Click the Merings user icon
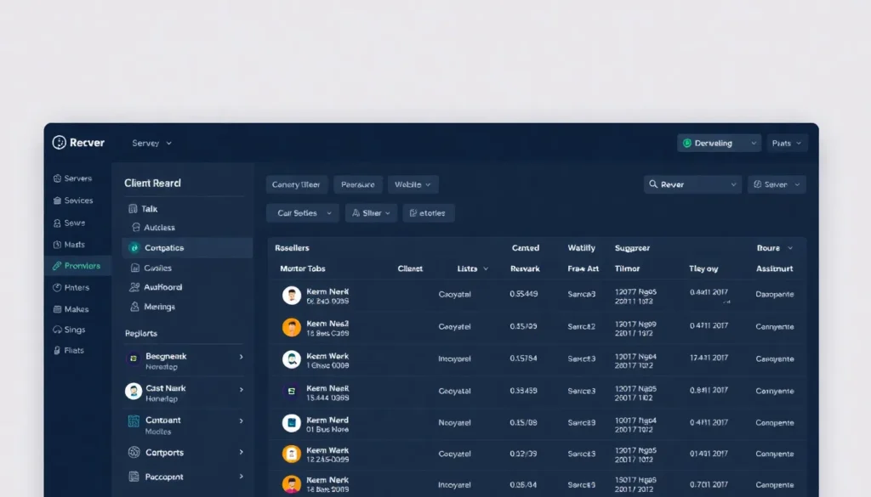This screenshot has width=871, height=497. 134,307
